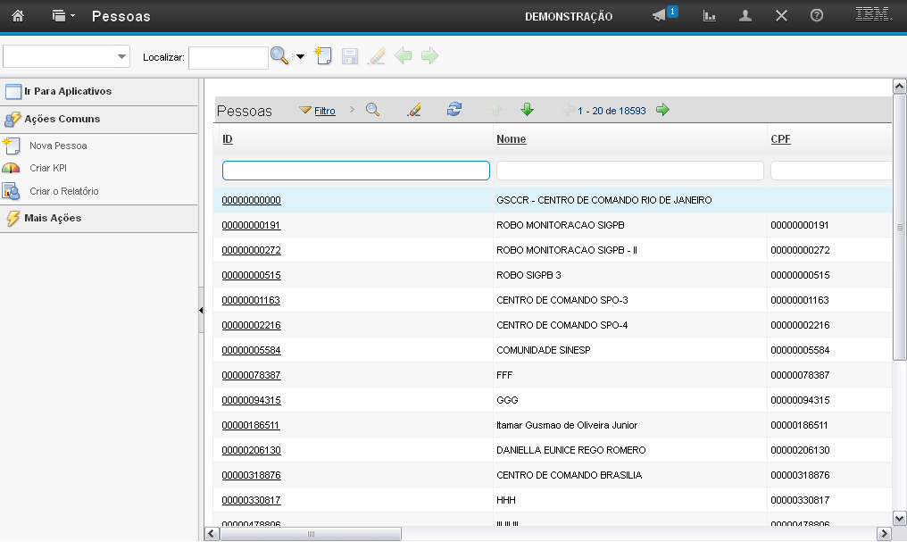This screenshot has width=907, height=542.
Task: Click the Help question mark icon
Action: click(x=816, y=16)
